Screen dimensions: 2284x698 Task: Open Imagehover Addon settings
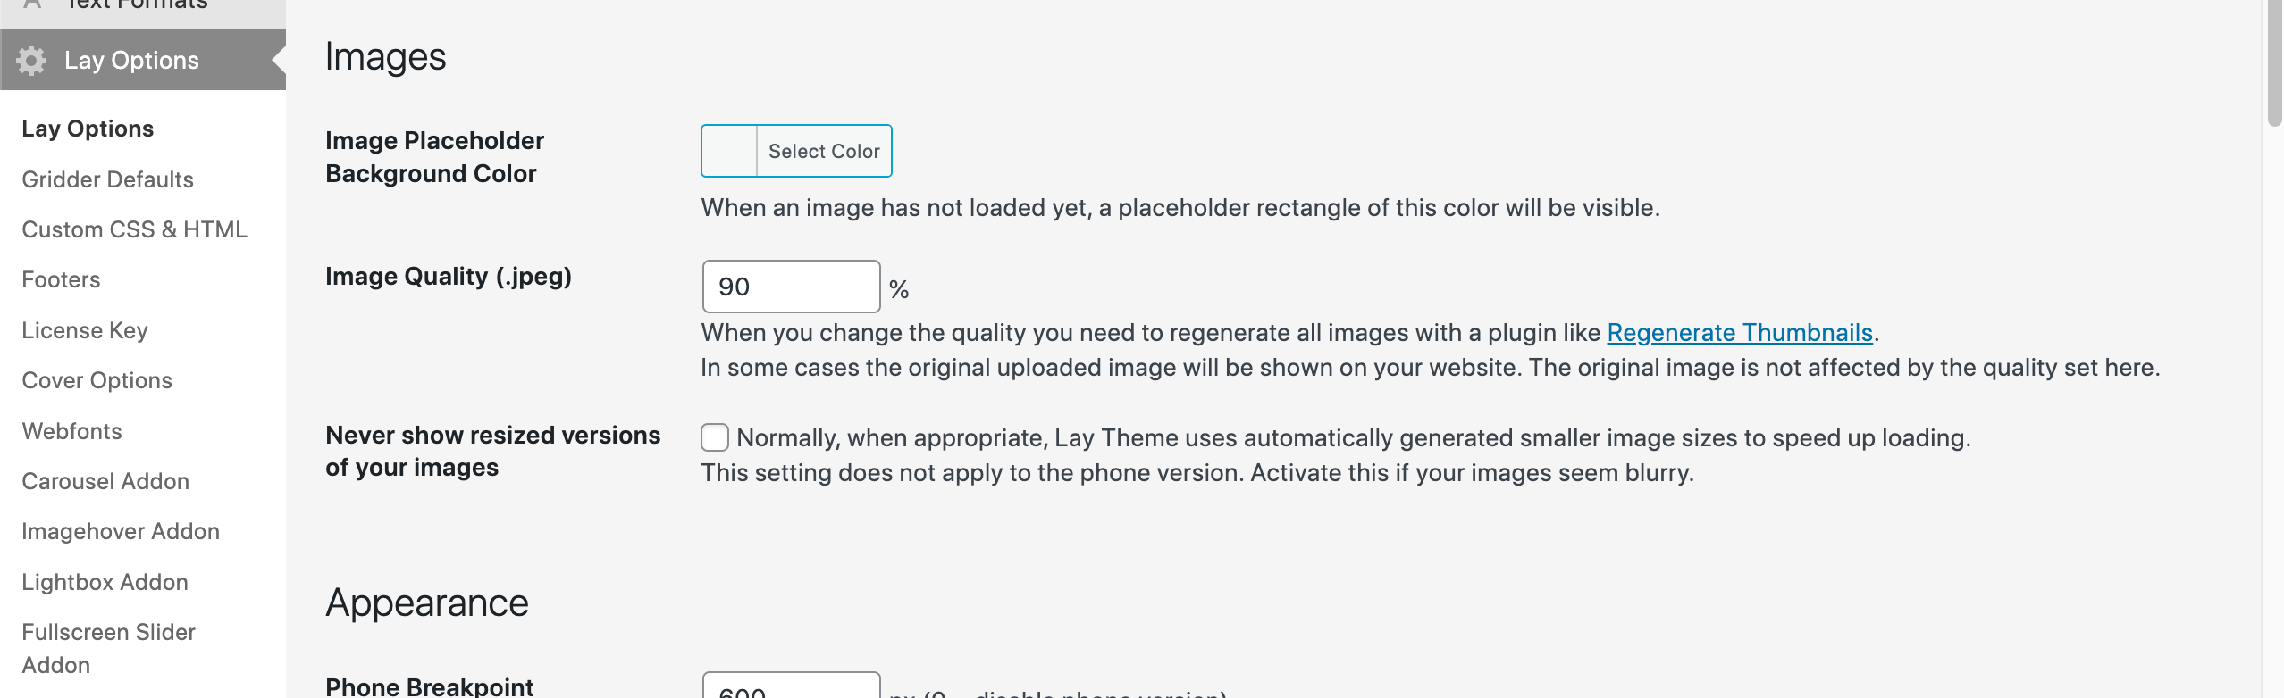[x=121, y=531]
